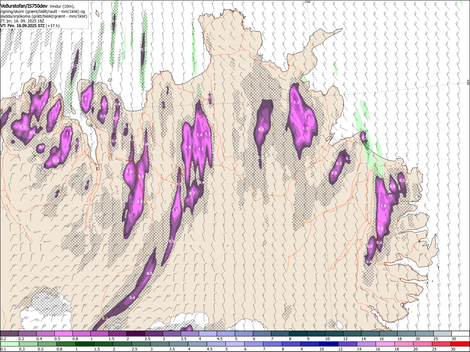Viewport: 470px width, 352px height.
Task: Click the palest green lower swatch labeled 0.1
Action: [x=10, y=344]
